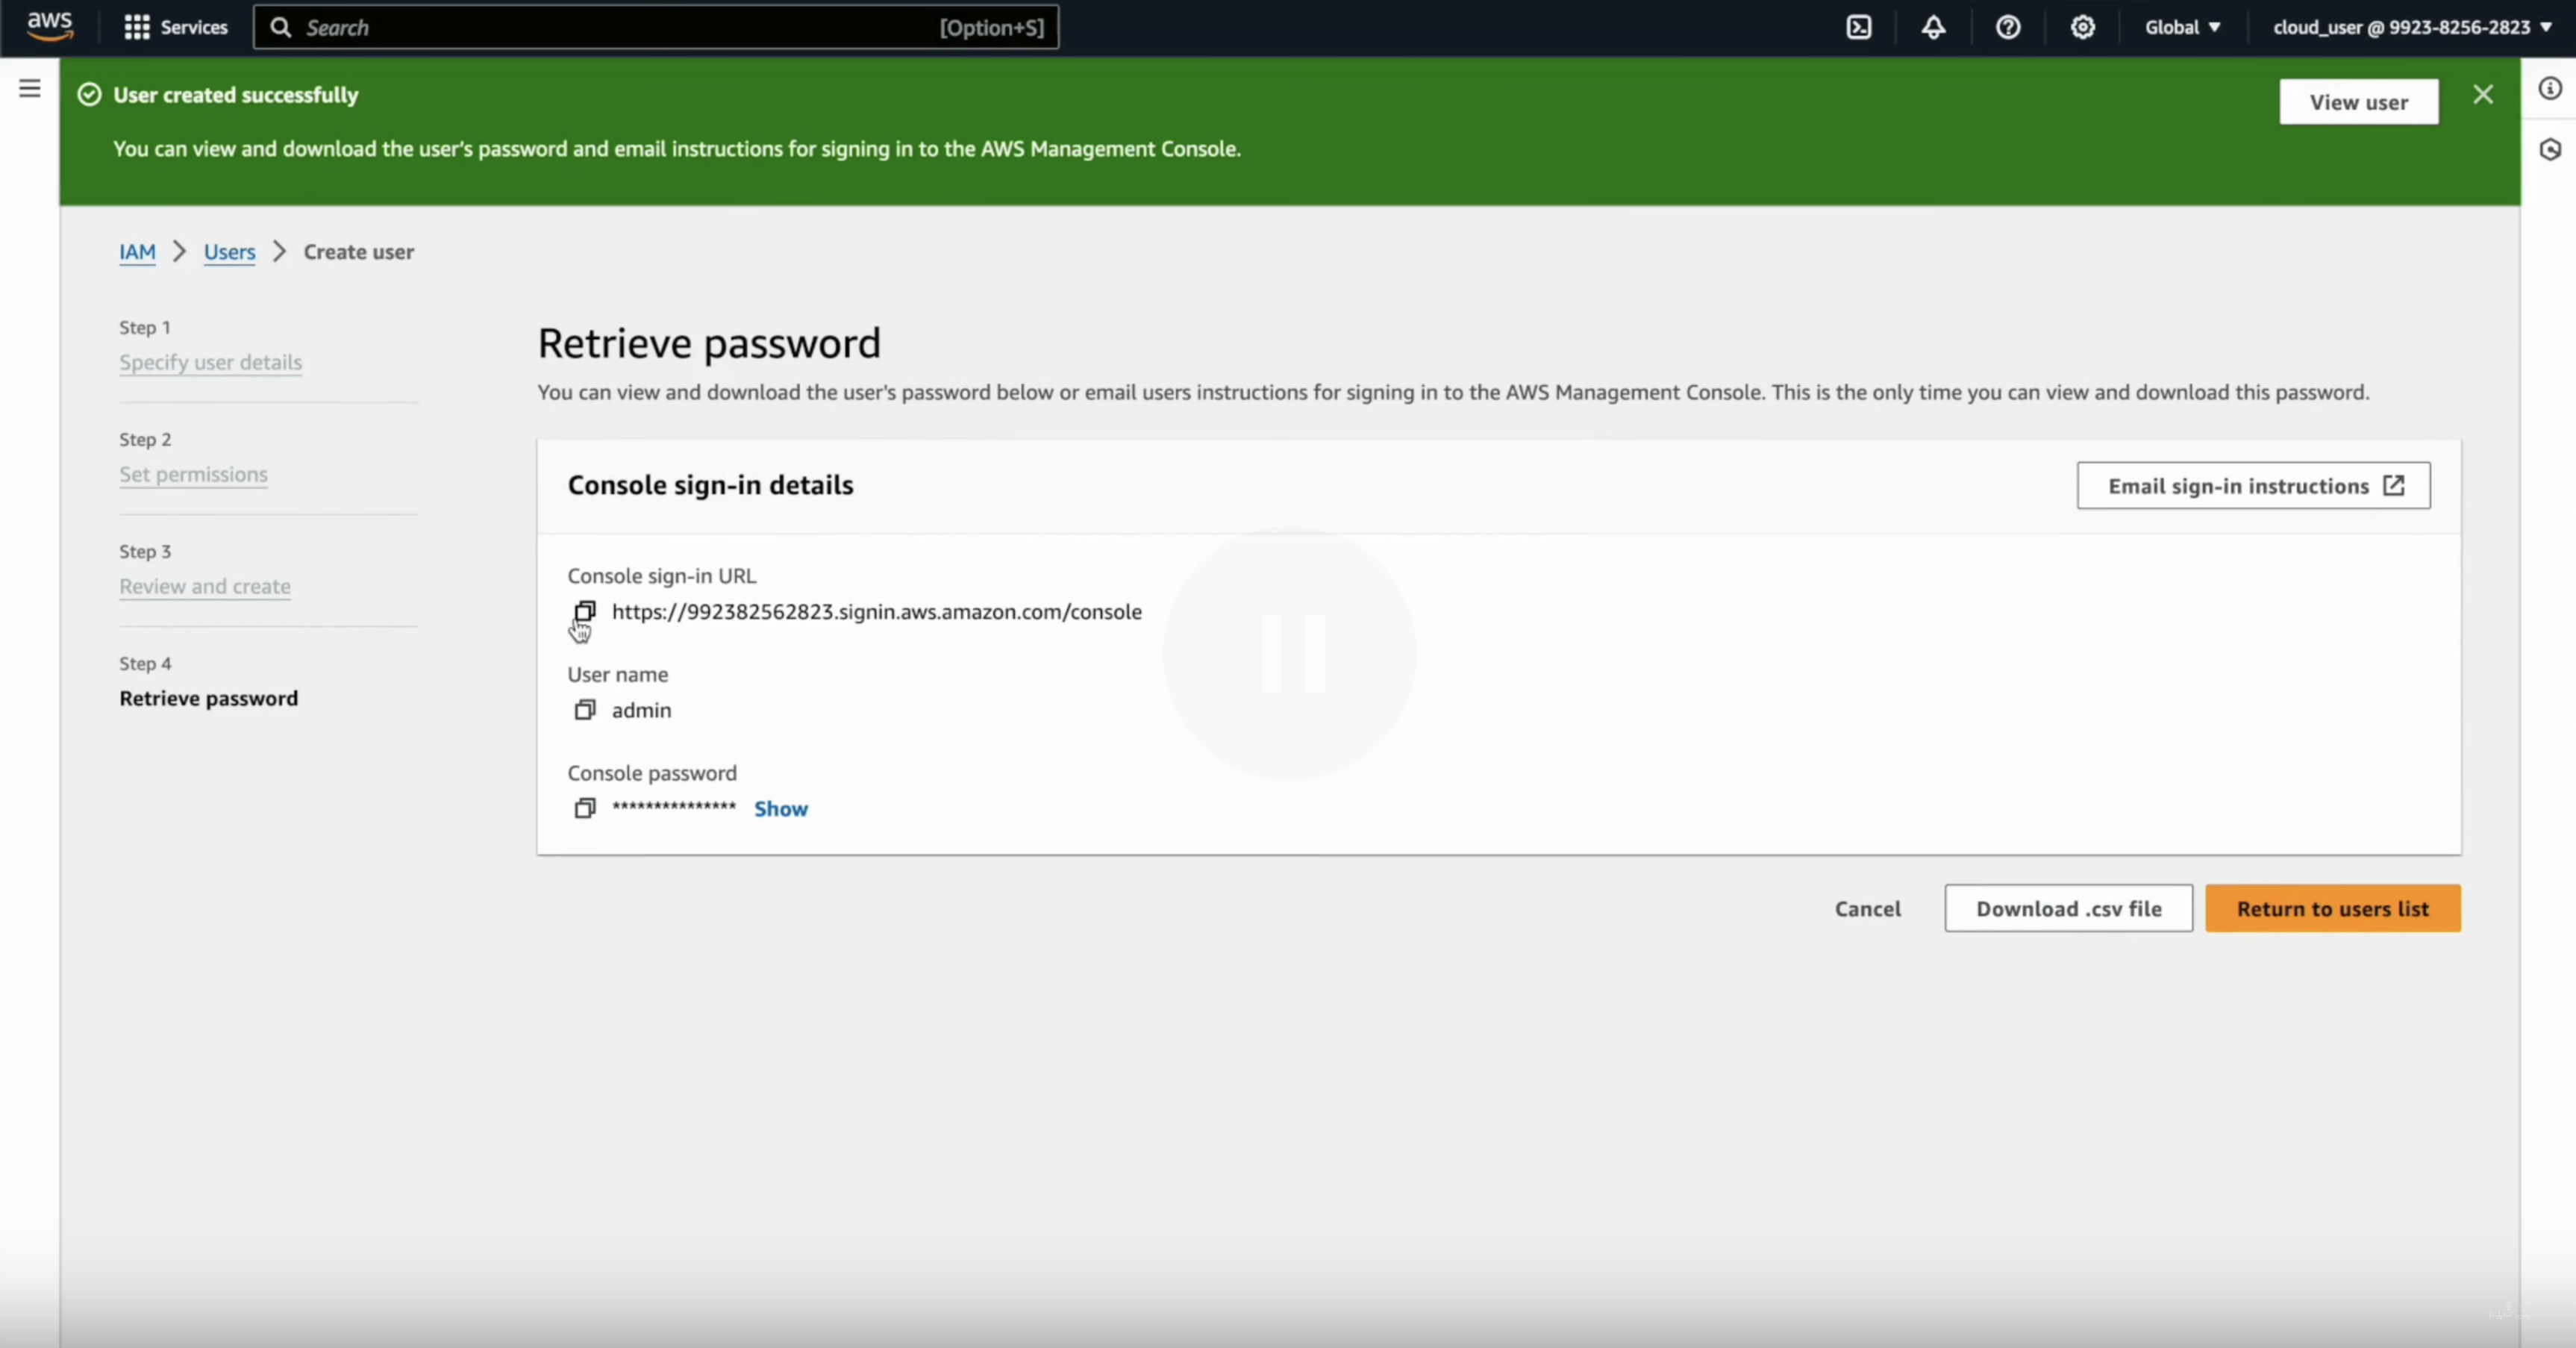Screen dimensions: 2576x1348
Task: Click the AWS logo home icon
Action: point(50,27)
